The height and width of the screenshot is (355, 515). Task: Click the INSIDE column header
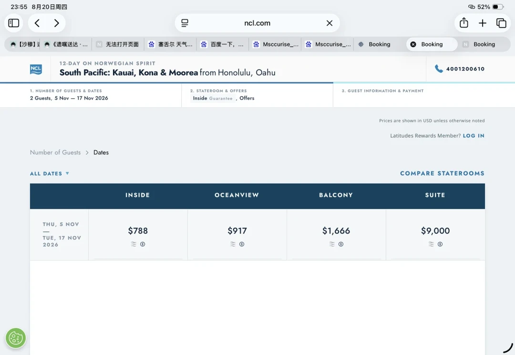[138, 195]
